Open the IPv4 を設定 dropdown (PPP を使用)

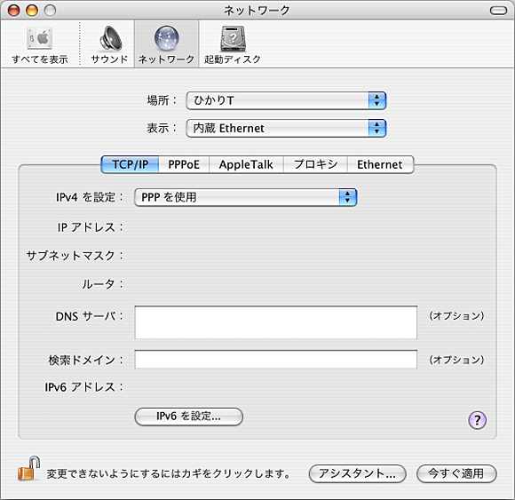[x=245, y=197]
